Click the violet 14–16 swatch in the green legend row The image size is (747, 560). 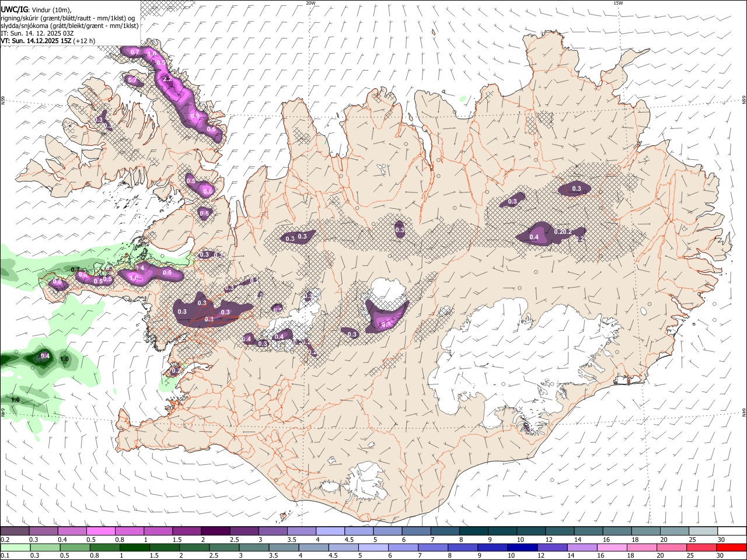(x=581, y=547)
